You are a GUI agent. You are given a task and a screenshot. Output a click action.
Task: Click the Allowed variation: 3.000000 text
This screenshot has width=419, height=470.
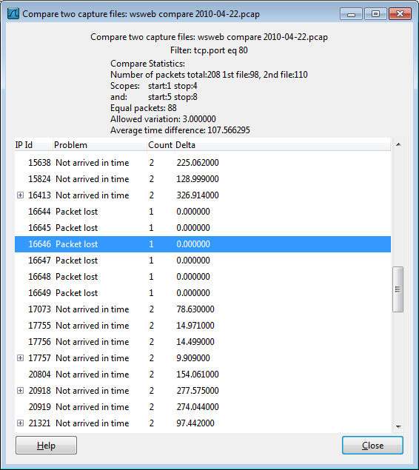163,119
